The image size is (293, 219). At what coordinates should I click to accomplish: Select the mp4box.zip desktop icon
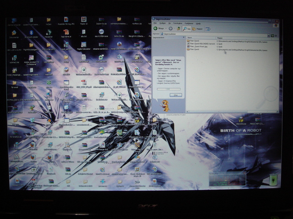coord(137,21)
